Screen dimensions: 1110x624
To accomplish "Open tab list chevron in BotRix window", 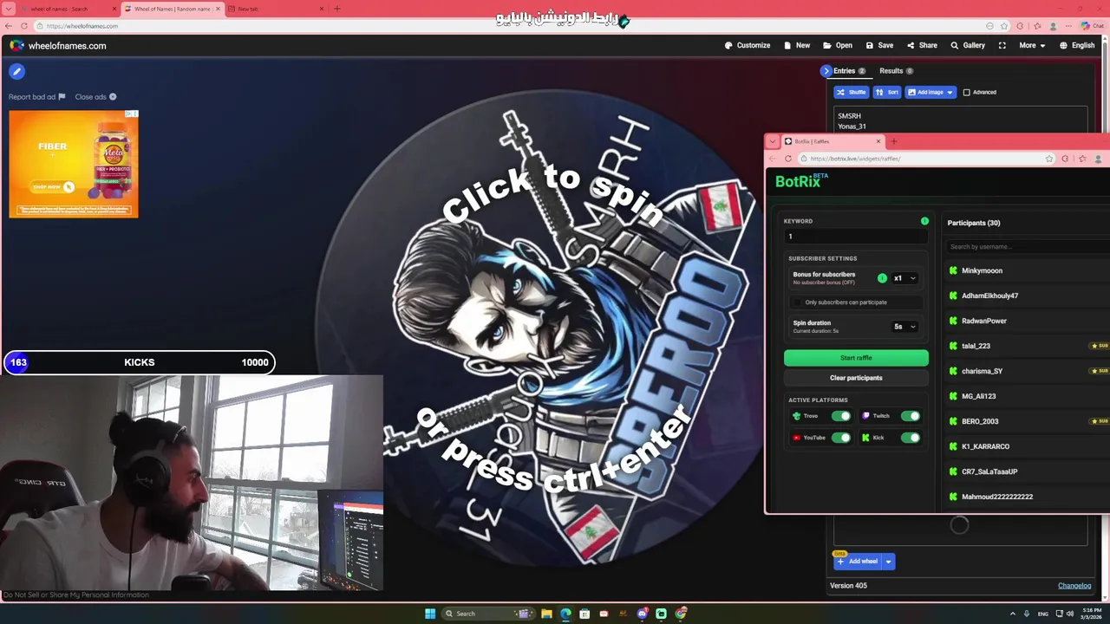I will [x=773, y=141].
